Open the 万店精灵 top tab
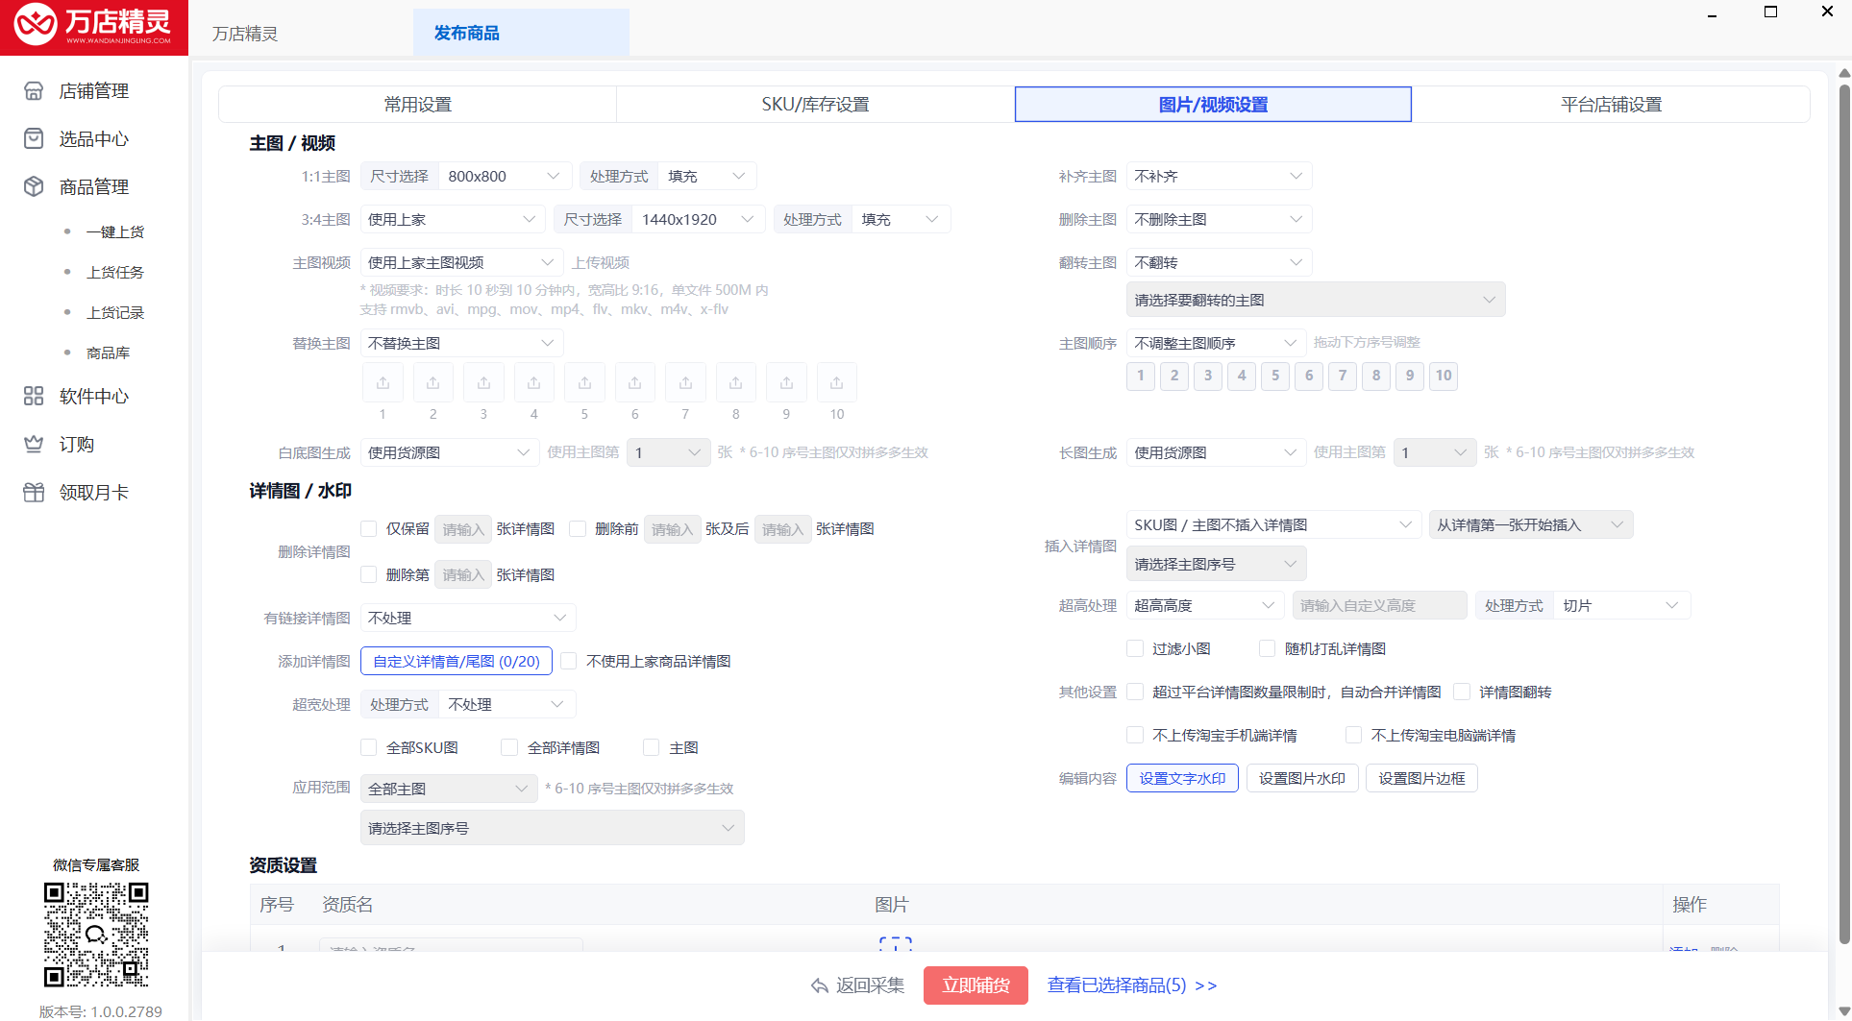Image resolution: width=1852 pixels, height=1021 pixels. [x=245, y=34]
